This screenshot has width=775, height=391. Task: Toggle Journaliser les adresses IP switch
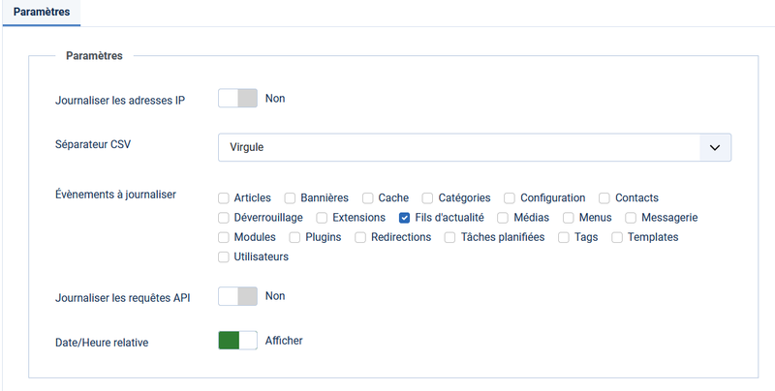[237, 99]
